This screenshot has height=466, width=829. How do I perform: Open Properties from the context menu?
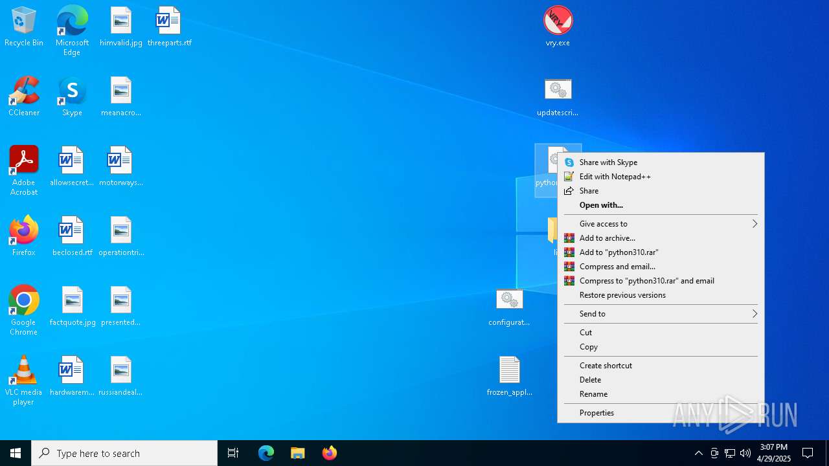click(661, 413)
